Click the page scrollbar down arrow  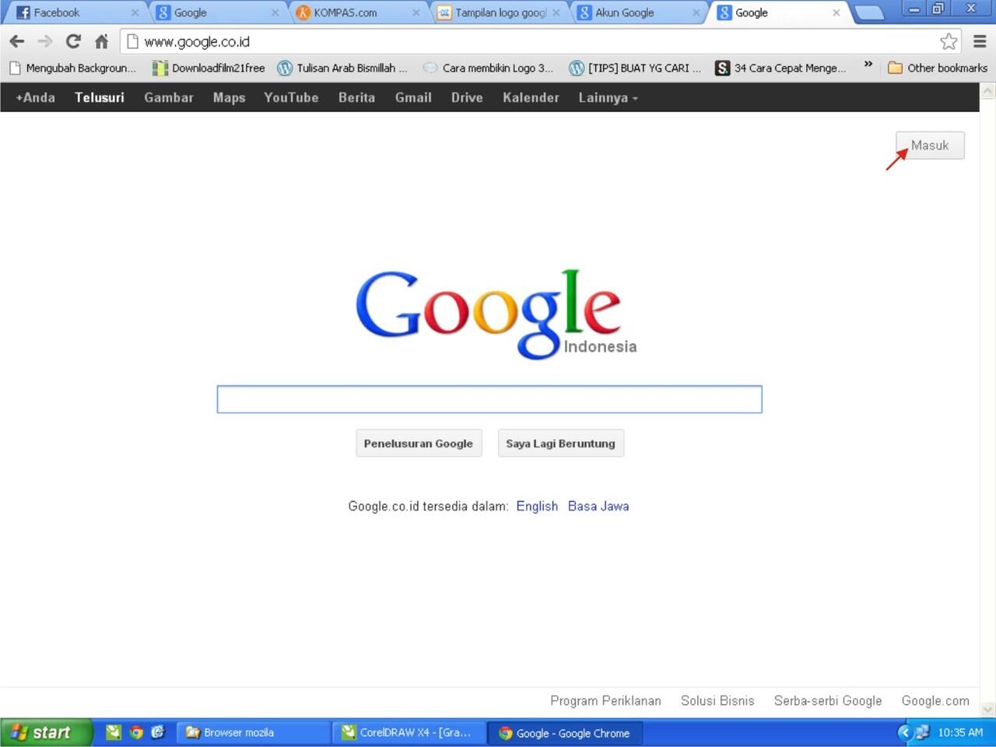tap(988, 709)
